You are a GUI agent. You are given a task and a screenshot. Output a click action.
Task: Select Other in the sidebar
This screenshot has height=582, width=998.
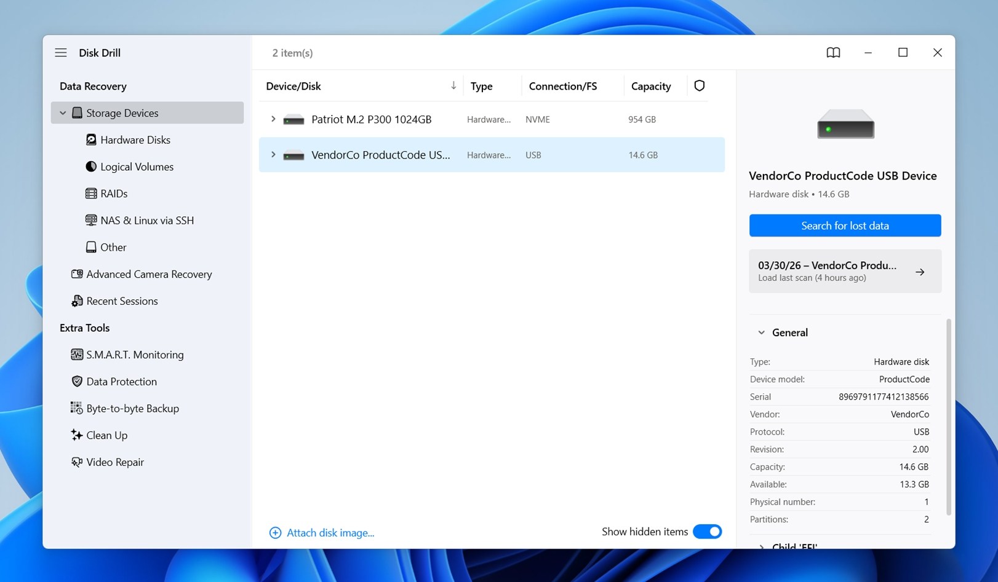pyautogui.click(x=113, y=247)
